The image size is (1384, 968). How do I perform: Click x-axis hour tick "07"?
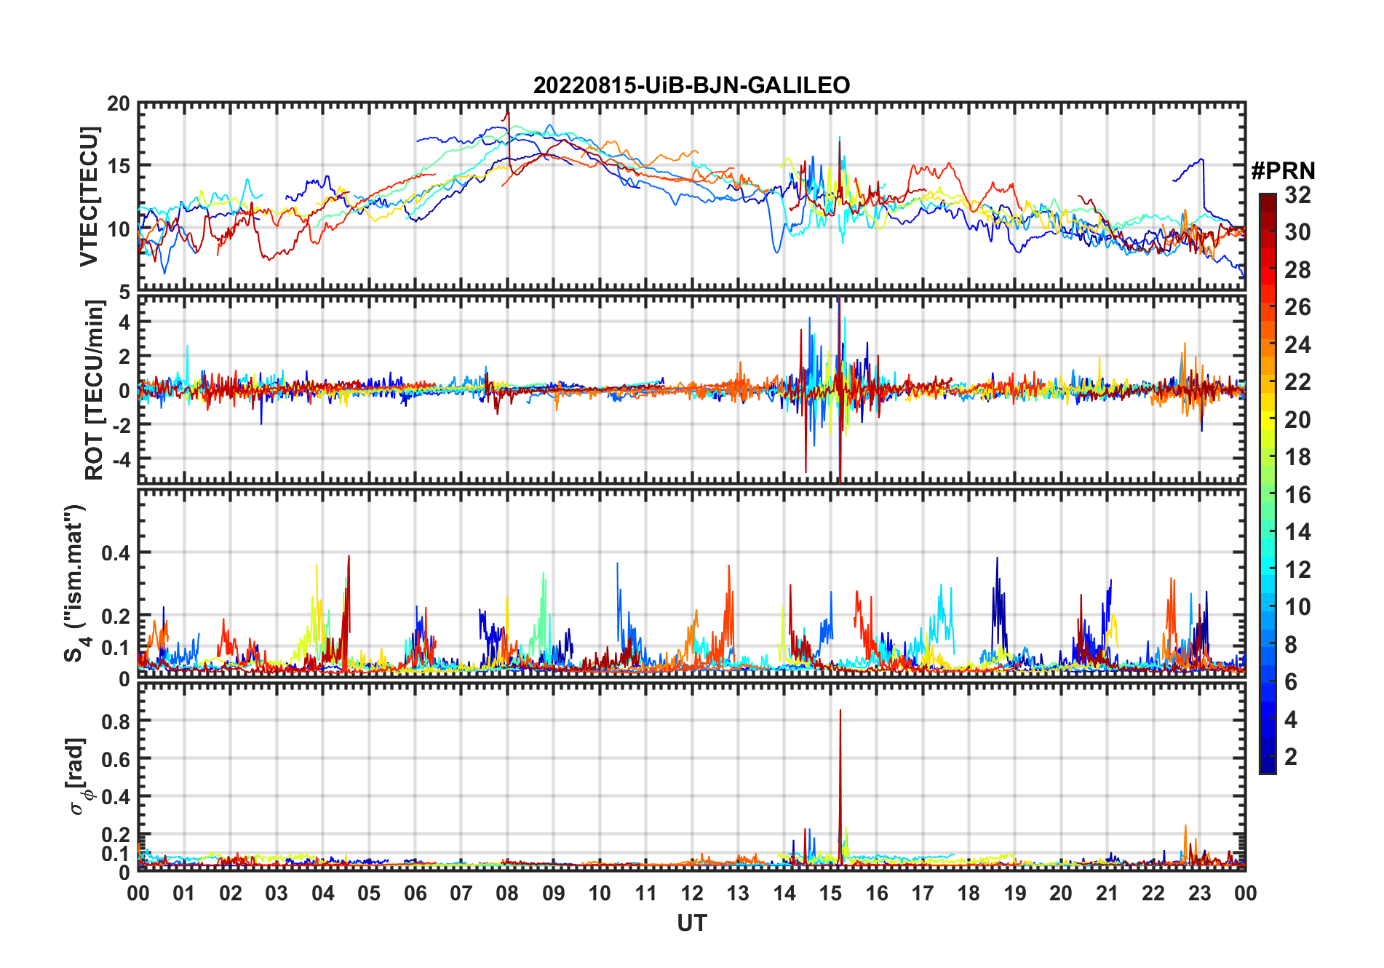pyautogui.click(x=461, y=893)
